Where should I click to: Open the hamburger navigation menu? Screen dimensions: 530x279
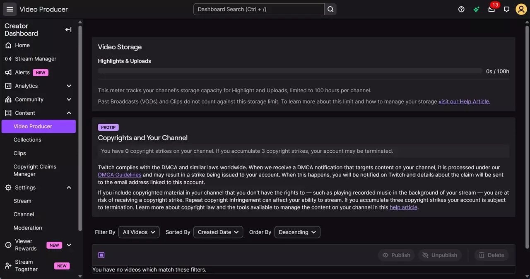[x=10, y=9]
